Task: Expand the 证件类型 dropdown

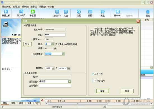Action: click(69, 81)
